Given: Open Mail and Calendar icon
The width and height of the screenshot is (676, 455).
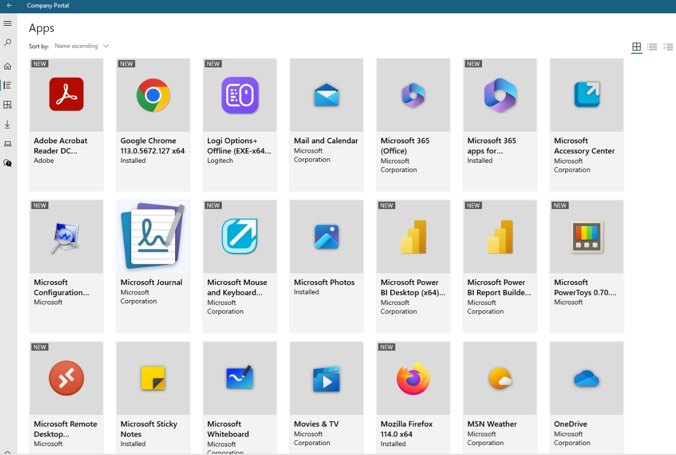Looking at the screenshot, I should (x=327, y=95).
